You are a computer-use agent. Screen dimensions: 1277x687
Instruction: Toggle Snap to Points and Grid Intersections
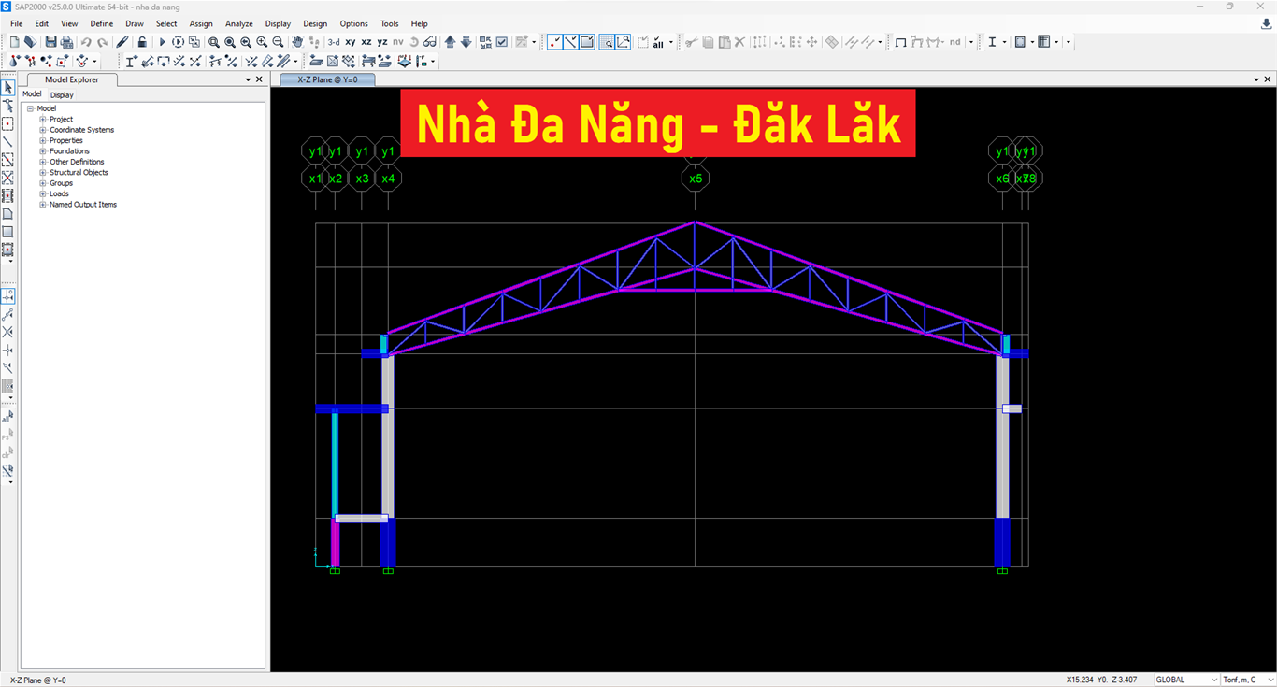pyautogui.click(x=554, y=42)
